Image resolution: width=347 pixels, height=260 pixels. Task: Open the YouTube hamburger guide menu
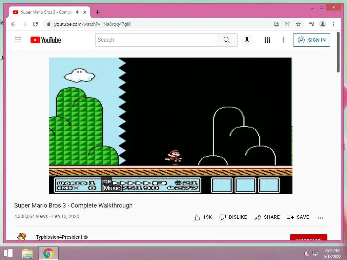point(18,40)
